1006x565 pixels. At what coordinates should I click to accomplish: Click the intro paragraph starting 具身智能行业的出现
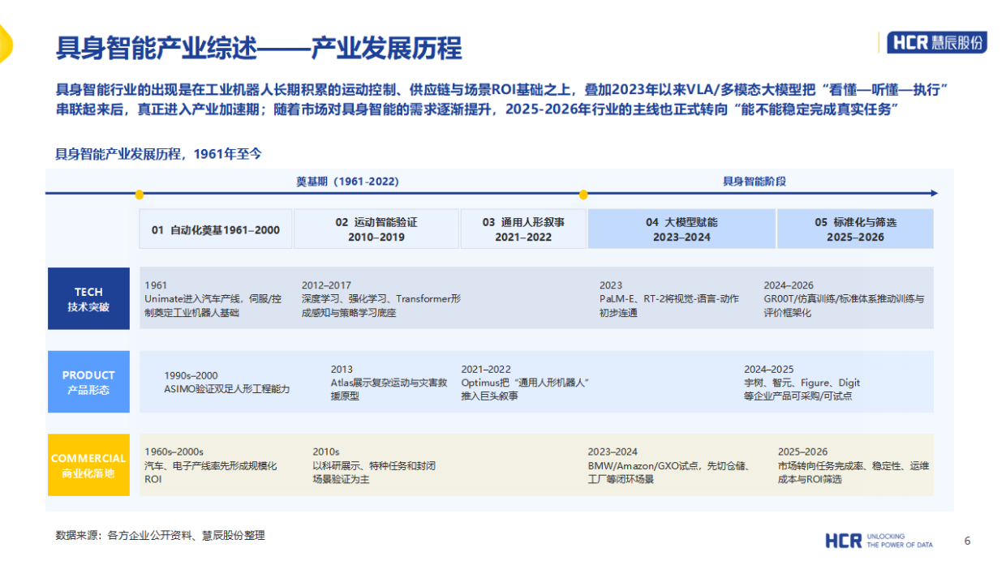(x=502, y=99)
